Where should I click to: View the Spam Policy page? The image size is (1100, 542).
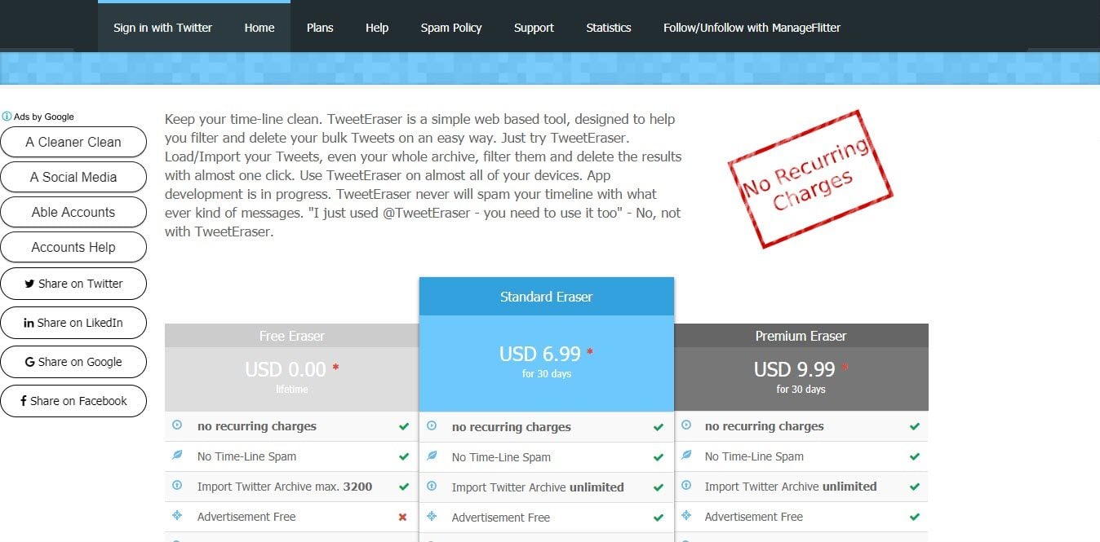point(451,28)
